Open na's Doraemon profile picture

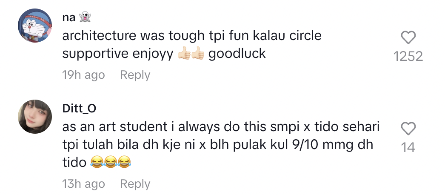[35, 26]
